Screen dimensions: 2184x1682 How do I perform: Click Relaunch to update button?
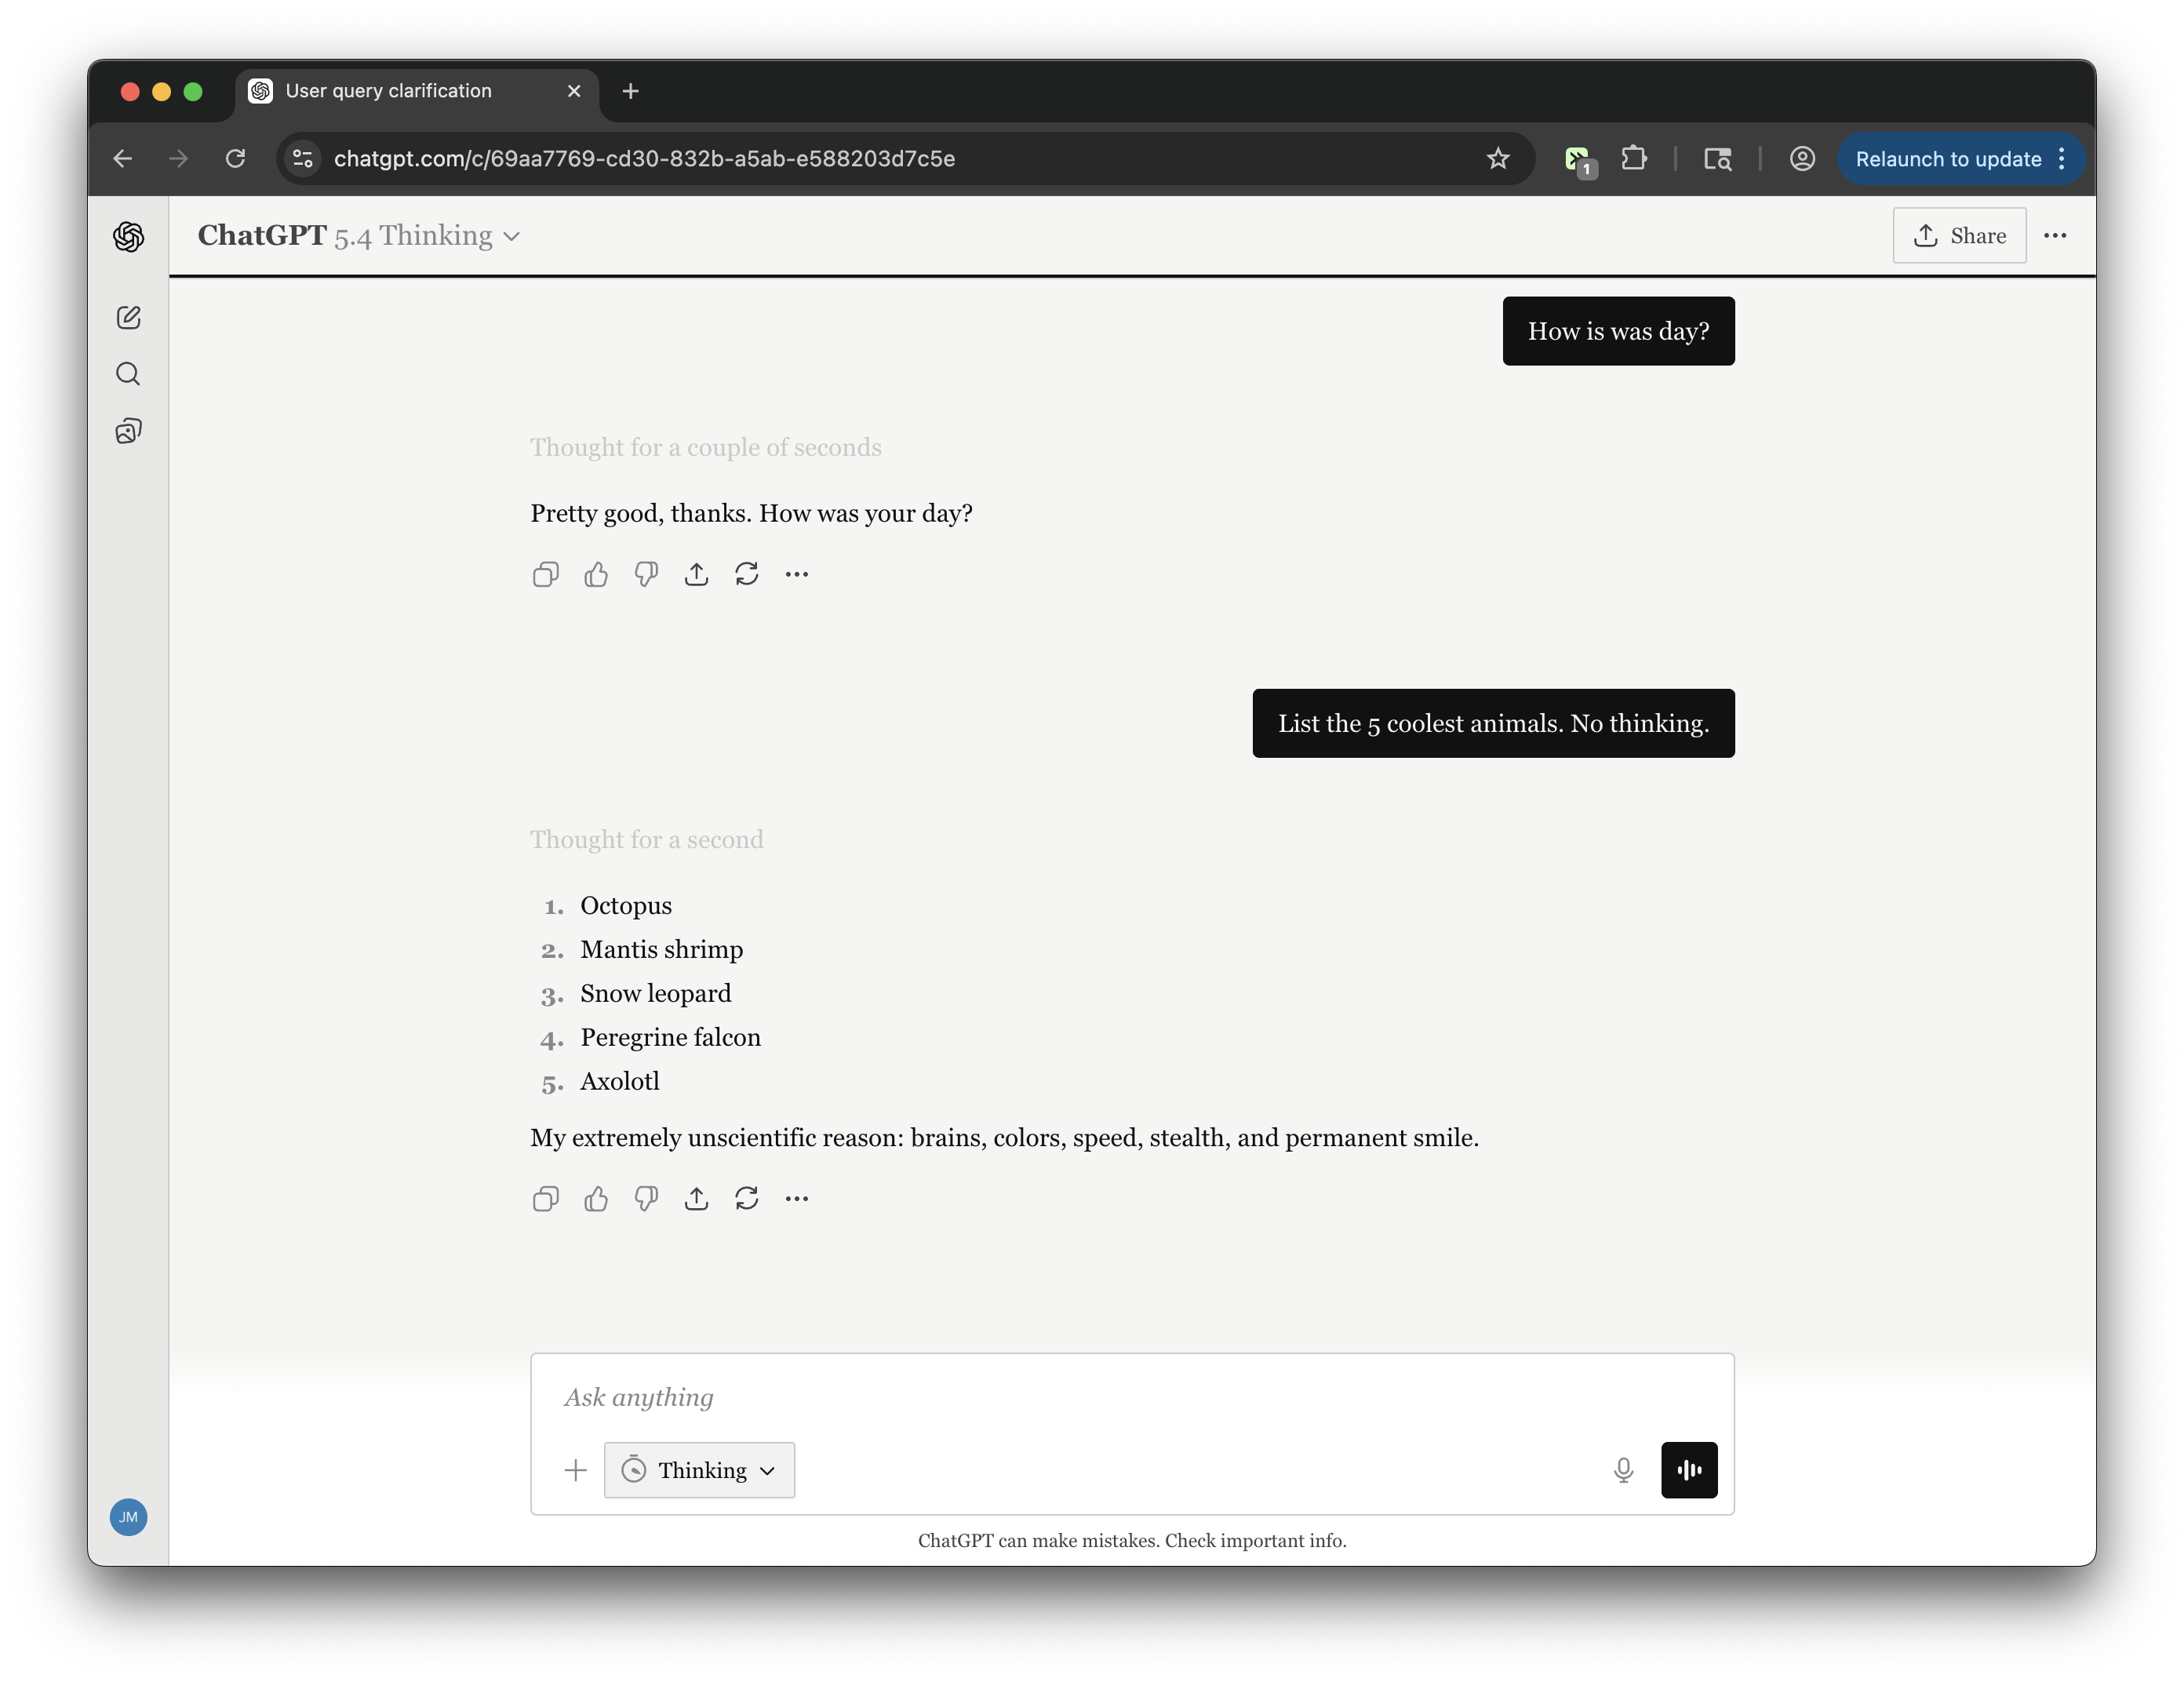pos(1947,159)
